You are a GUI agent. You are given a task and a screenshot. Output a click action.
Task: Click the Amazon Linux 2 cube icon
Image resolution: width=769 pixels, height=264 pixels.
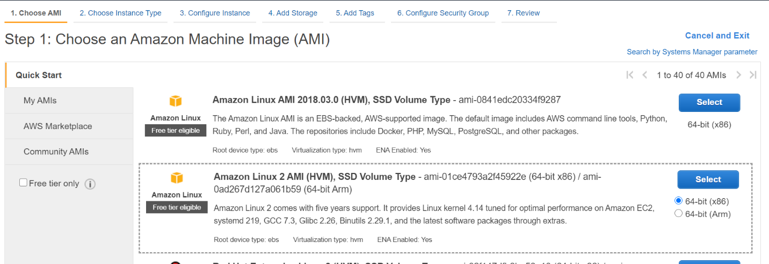(177, 178)
